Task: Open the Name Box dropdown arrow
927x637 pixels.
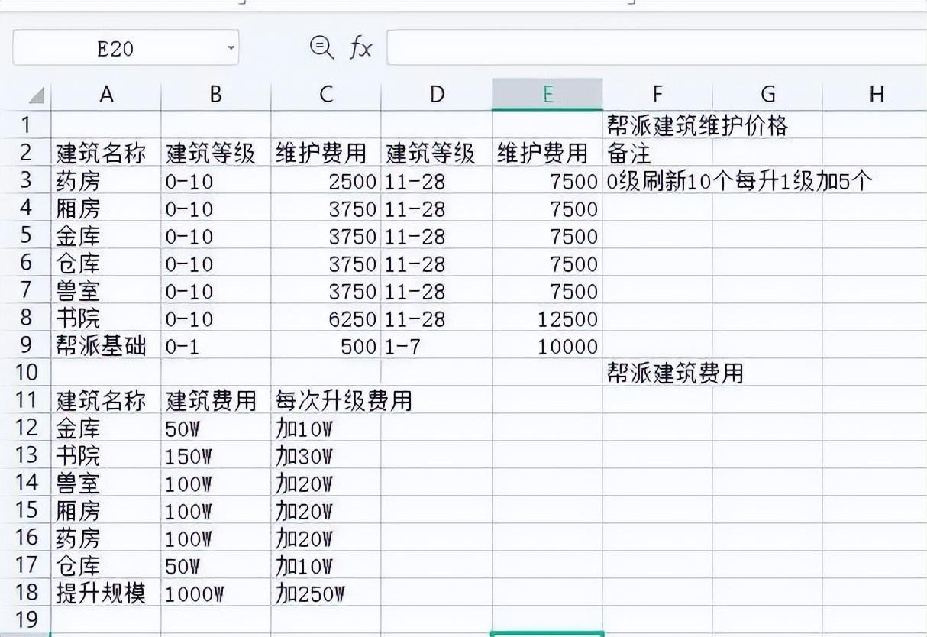Action: (231, 49)
